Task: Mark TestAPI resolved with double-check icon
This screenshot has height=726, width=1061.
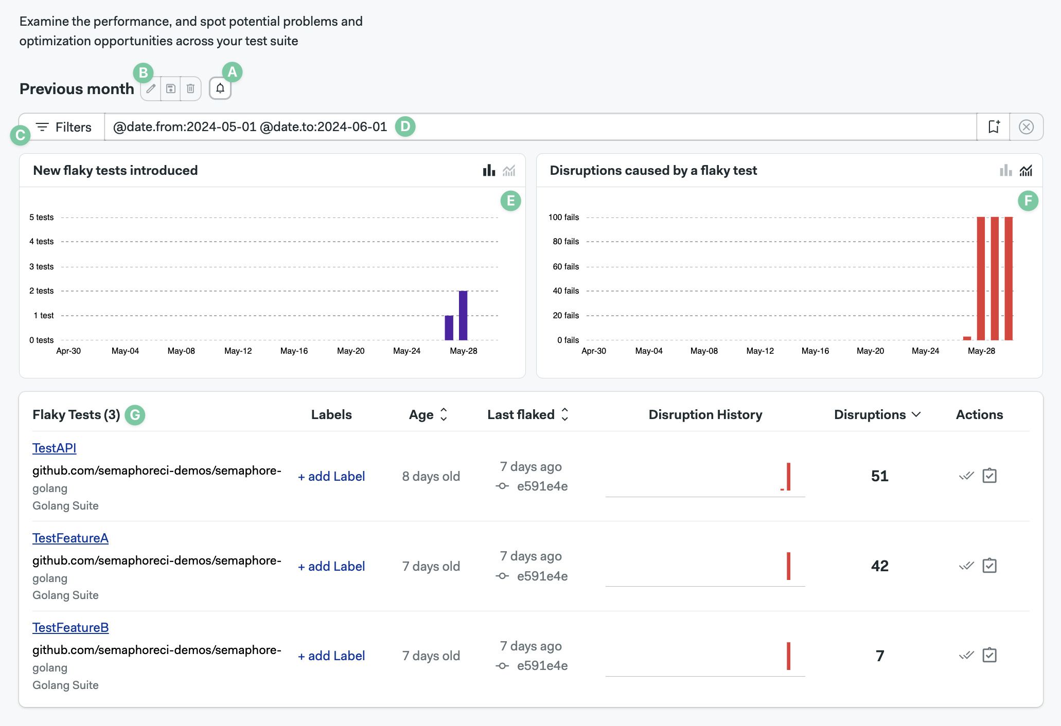Action: coord(967,476)
